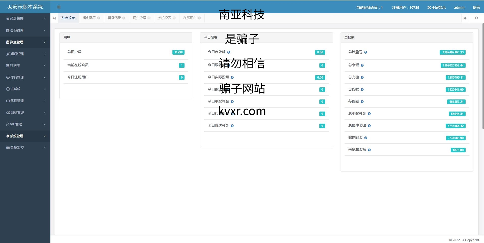Click the tabs scroll-left double arrow
The height and width of the screenshot is (243, 484).
click(54, 18)
